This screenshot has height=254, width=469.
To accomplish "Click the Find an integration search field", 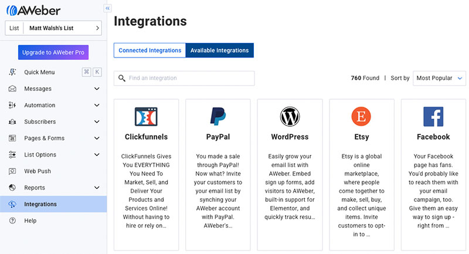I will pyautogui.click(x=184, y=78).
